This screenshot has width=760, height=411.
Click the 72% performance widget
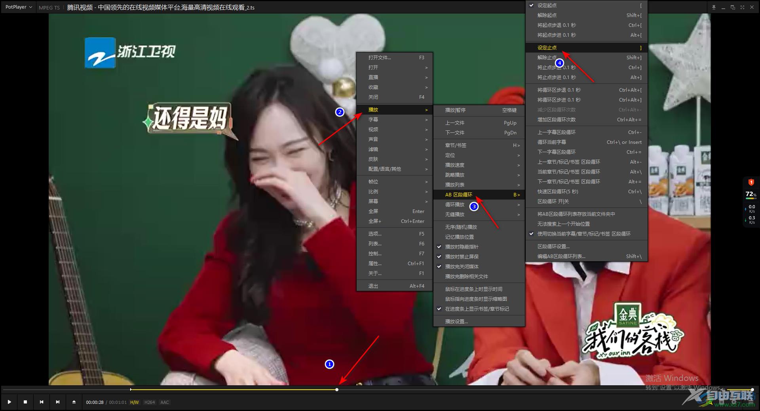tap(751, 194)
